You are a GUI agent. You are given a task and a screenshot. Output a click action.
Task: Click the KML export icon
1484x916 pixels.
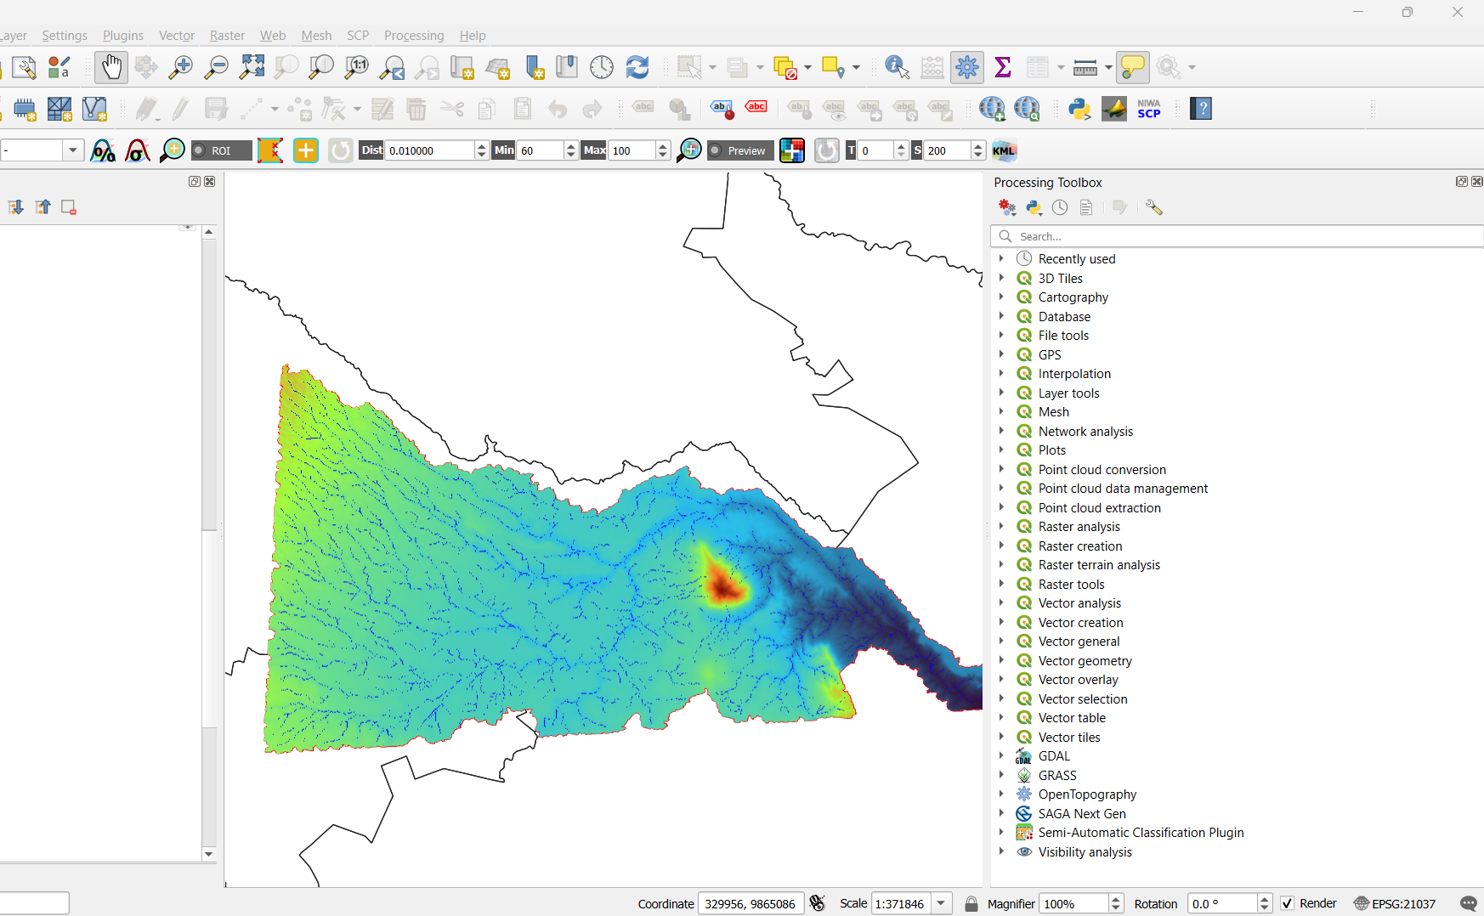point(1004,150)
